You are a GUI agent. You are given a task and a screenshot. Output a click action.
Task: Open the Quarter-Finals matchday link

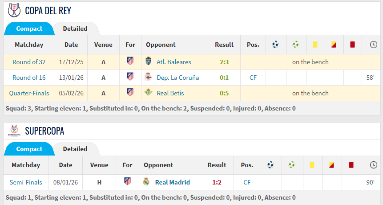[x=29, y=93]
